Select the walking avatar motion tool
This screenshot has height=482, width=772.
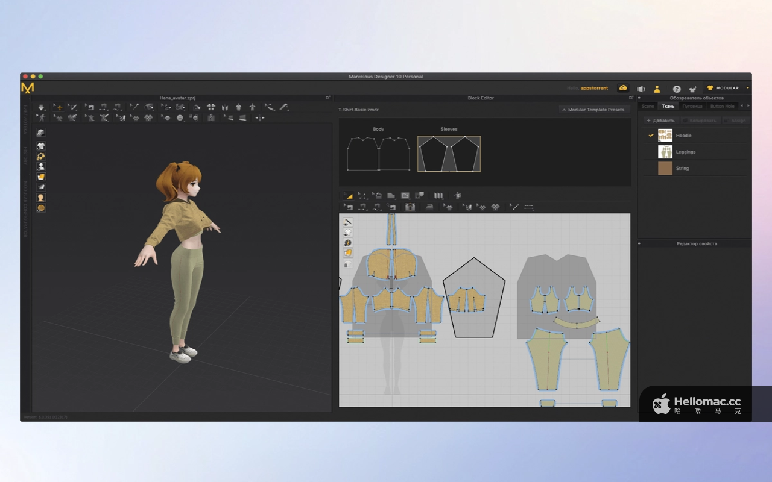coord(42,118)
